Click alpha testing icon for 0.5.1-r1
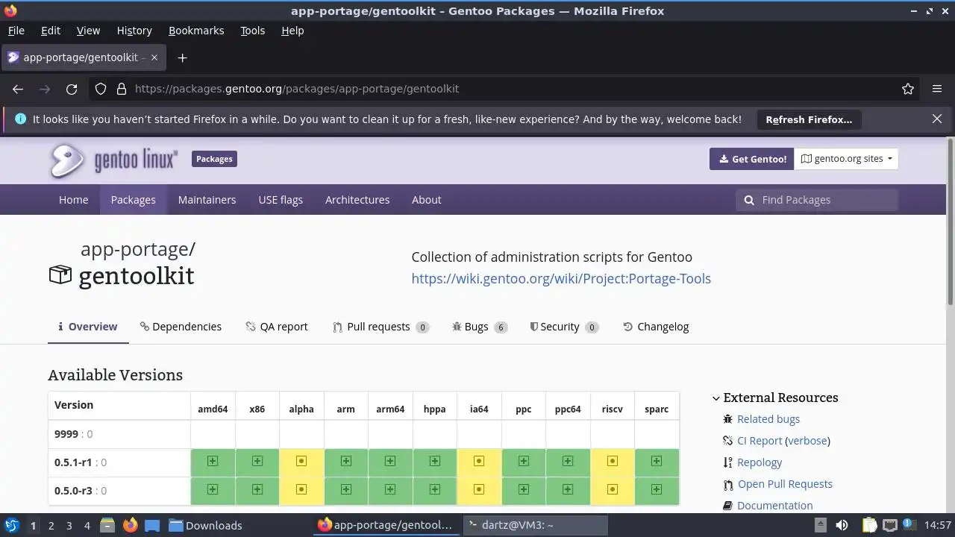Screen dimensions: 955x537 point(301,462)
